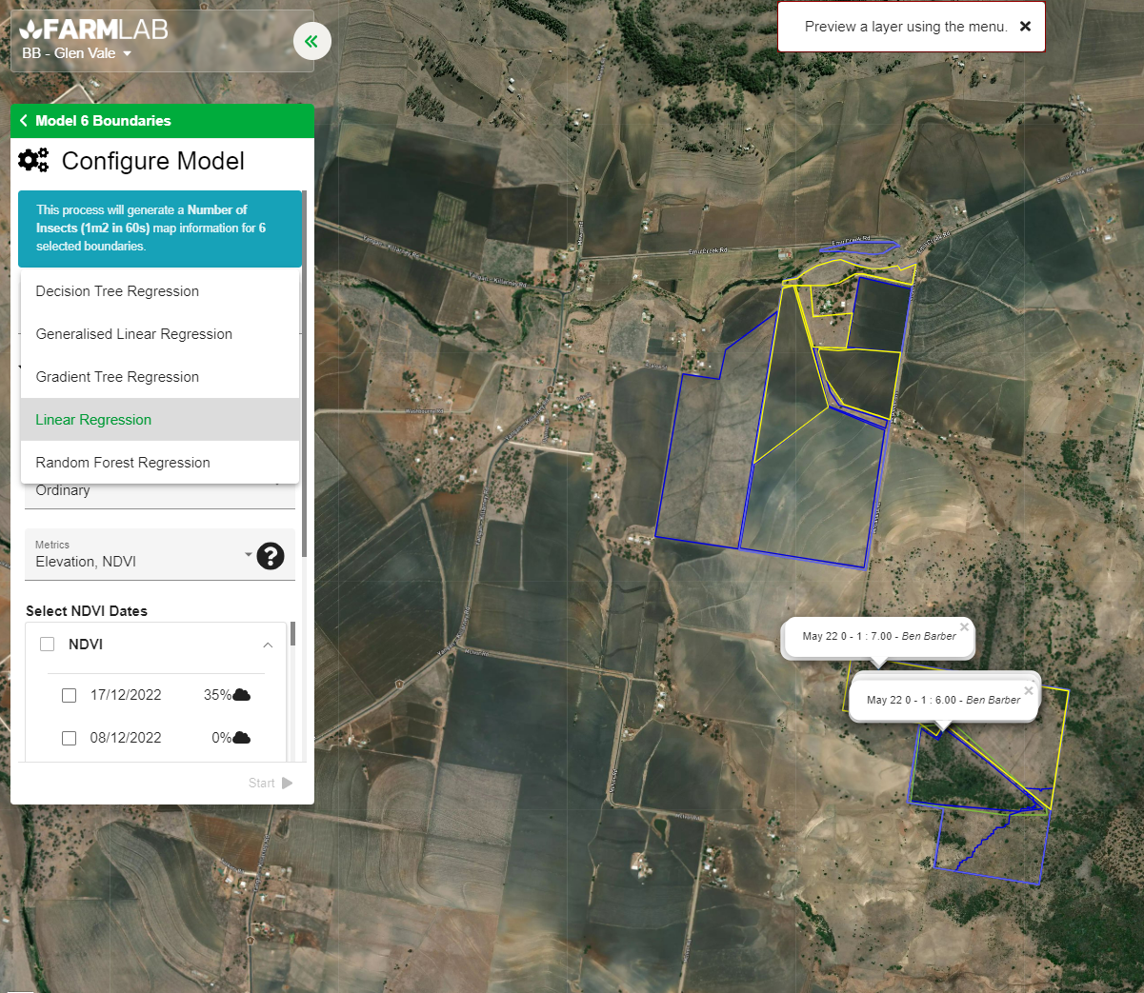Close the May 22 7.00 map popup
This screenshot has width=1144, height=993.
[x=964, y=626]
